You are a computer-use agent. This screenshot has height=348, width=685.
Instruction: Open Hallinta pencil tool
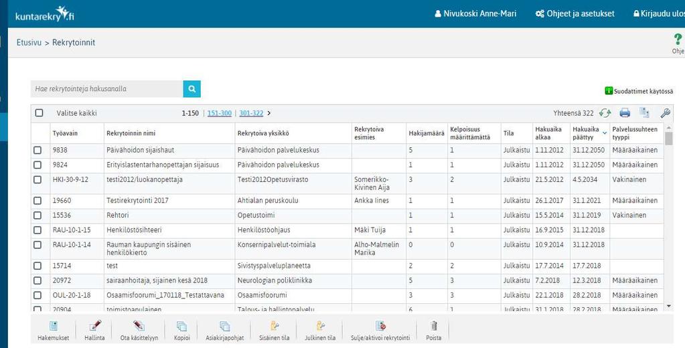click(x=94, y=331)
